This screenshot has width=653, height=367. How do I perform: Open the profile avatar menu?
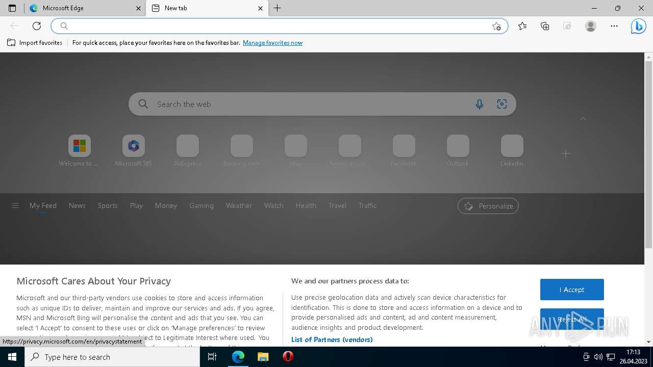click(x=591, y=26)
